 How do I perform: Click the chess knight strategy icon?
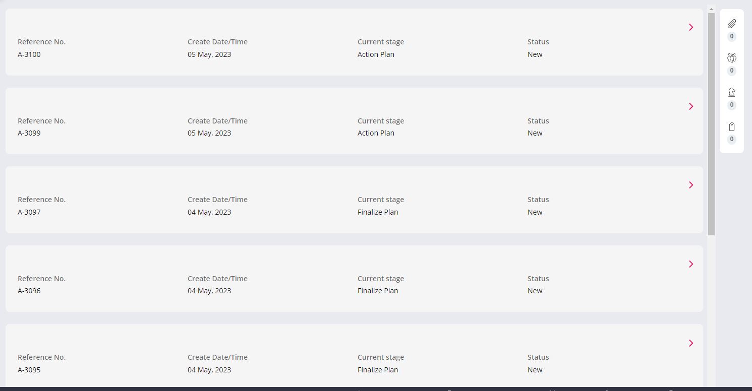pos(732,92)
